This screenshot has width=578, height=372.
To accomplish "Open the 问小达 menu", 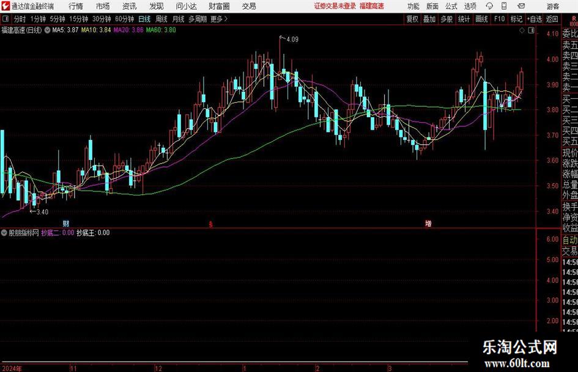I will click(x=186, y=6).
